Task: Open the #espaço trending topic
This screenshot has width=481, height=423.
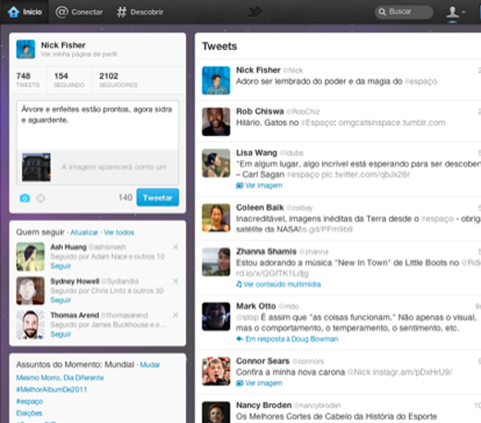Action: pos(30,402)
